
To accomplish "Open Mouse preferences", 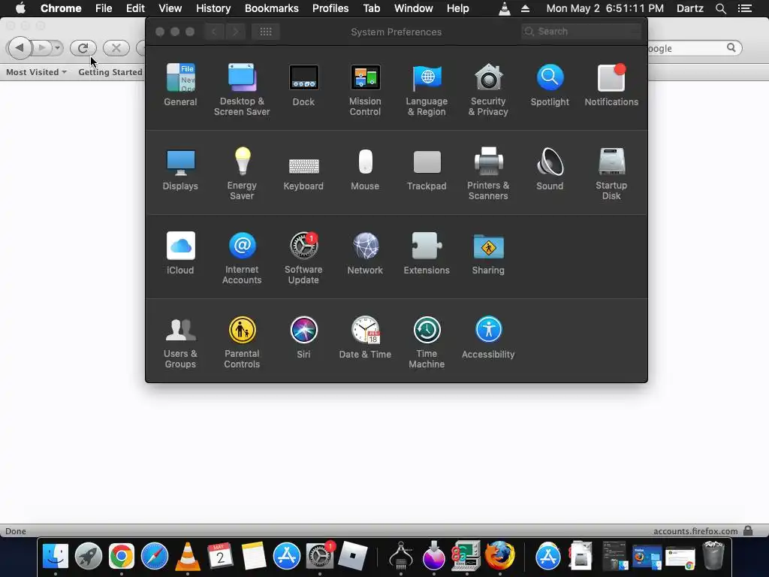I will [365, 169].
